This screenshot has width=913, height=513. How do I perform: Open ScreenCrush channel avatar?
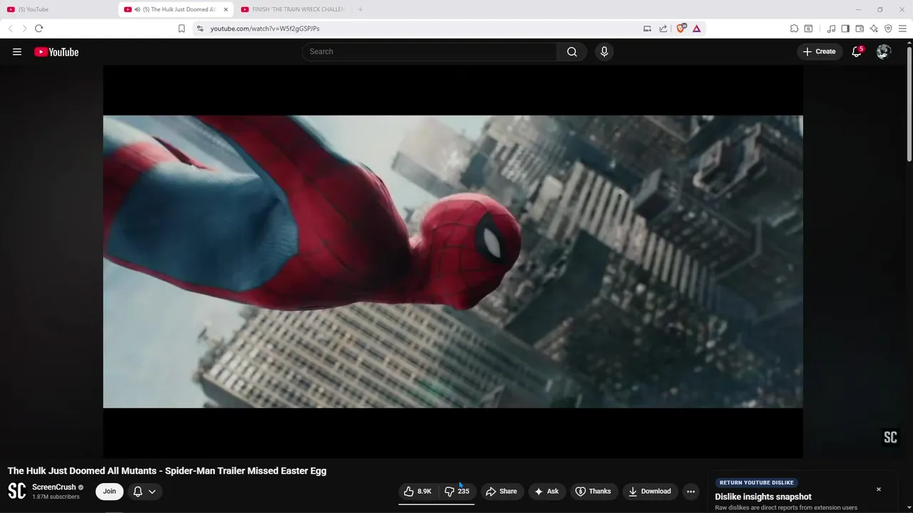pos(16,491)
